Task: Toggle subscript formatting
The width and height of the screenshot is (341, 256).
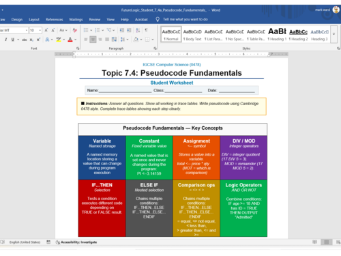Action: [31, 40]
